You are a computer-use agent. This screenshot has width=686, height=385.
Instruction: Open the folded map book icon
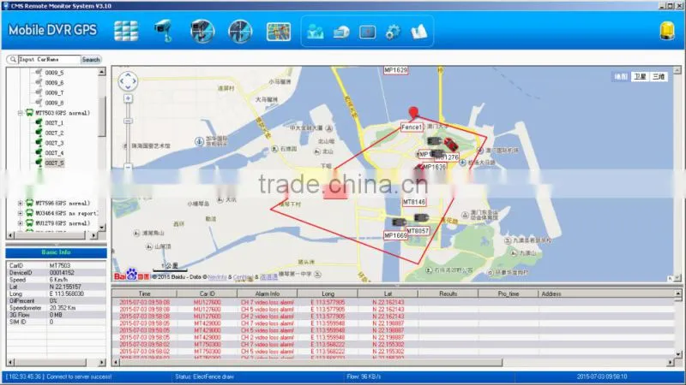(418, 32)
